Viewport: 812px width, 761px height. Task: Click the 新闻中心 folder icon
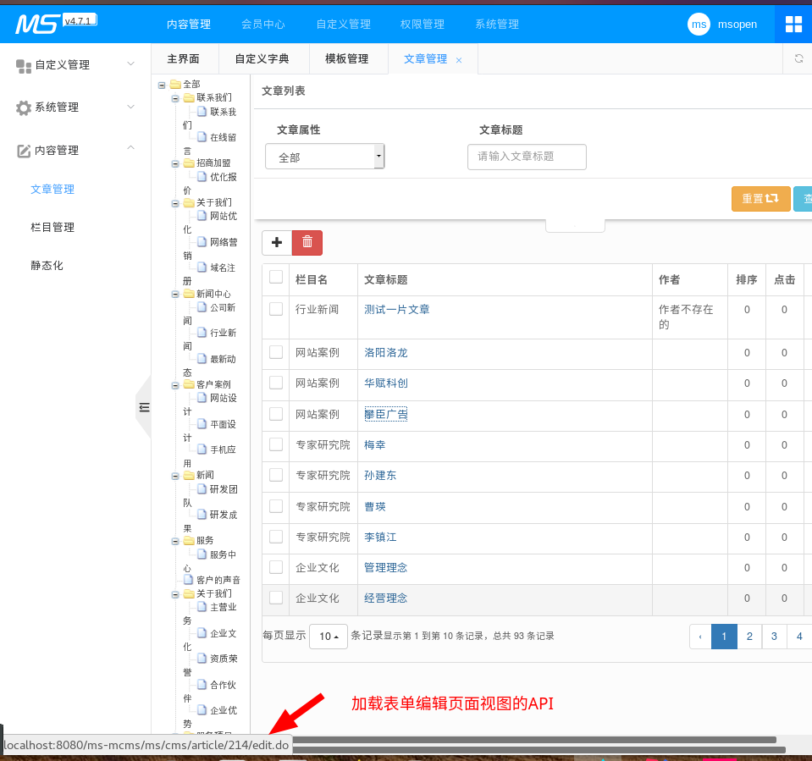[x=189, y=294]
